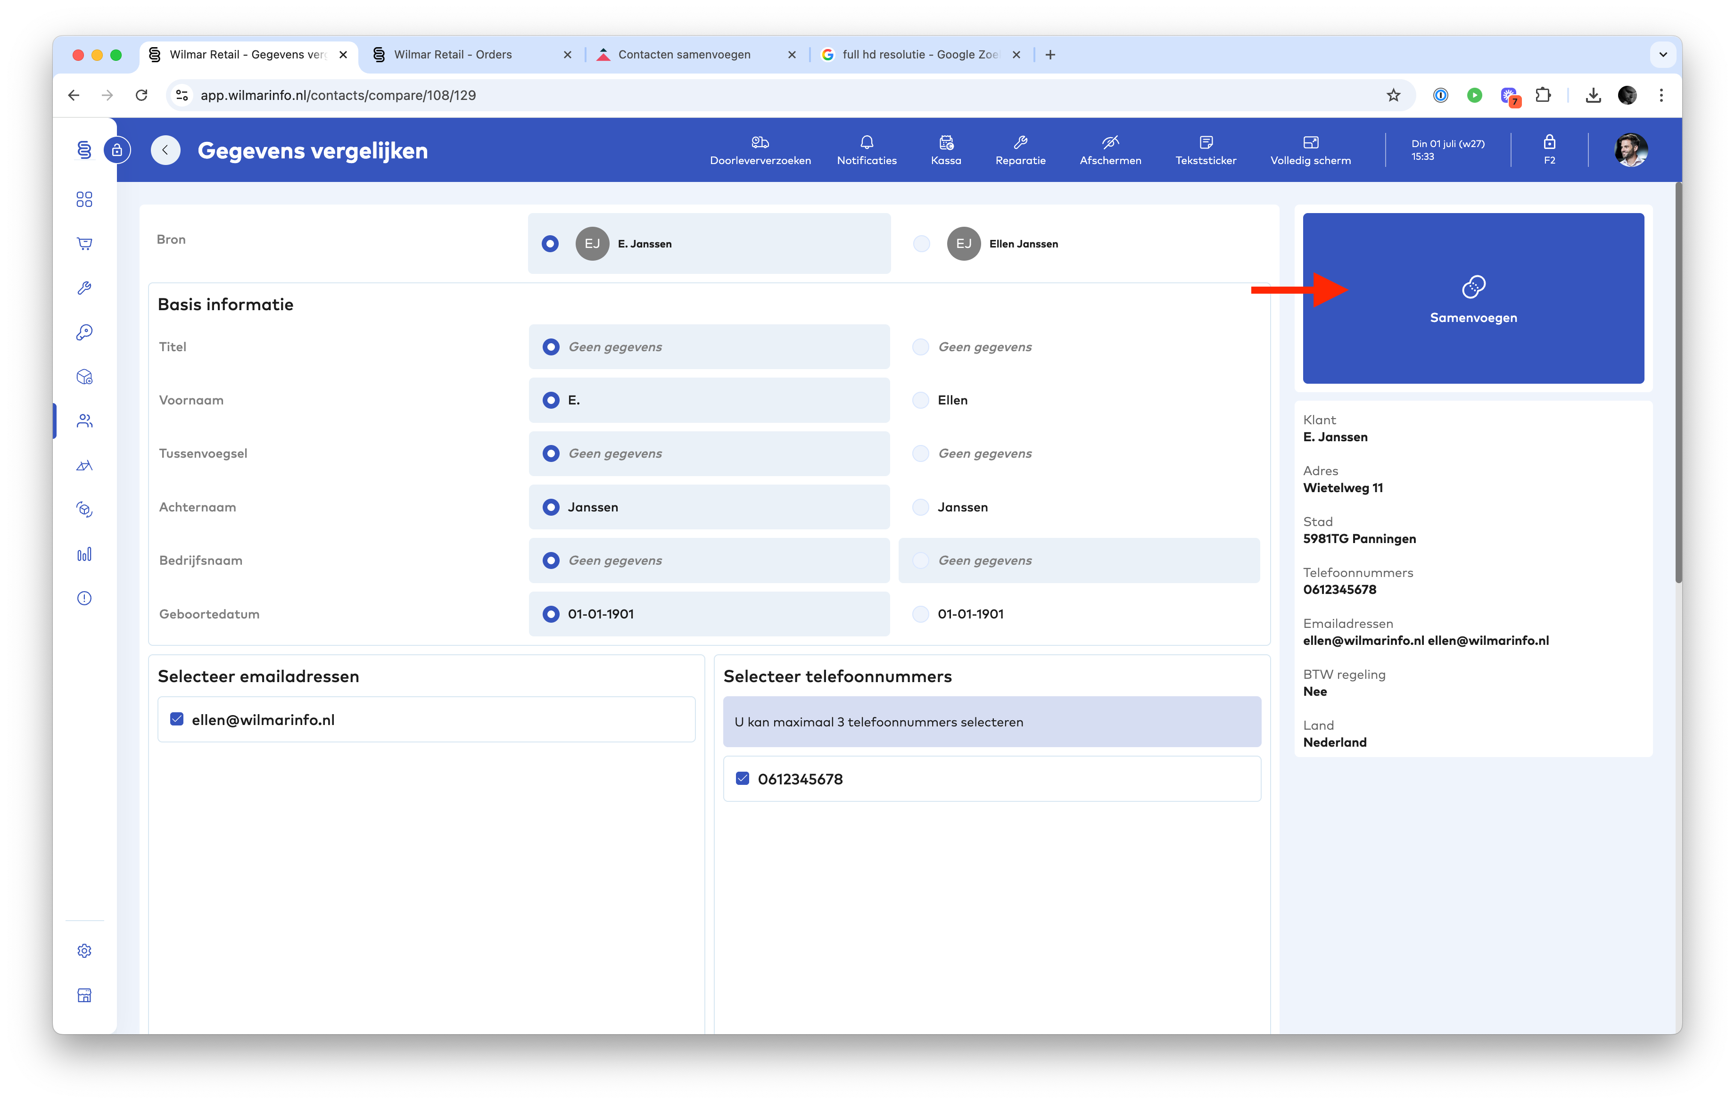Uncheck ellen@wilmarinfo.nl email checkbox
Screen dimensions: 1735x1104
(x=176, y=719)
